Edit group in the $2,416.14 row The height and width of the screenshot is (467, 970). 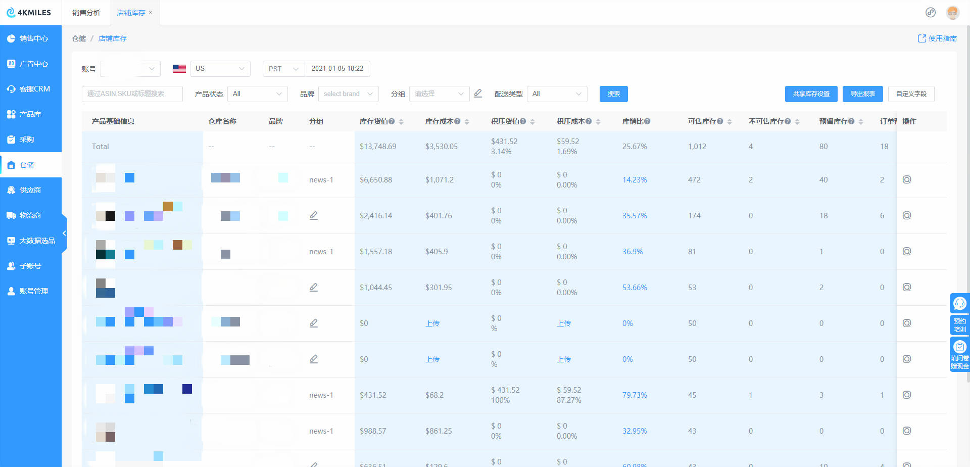point(314,215)
